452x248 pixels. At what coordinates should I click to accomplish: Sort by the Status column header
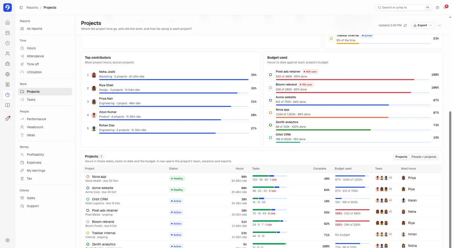tap(173, 169)
